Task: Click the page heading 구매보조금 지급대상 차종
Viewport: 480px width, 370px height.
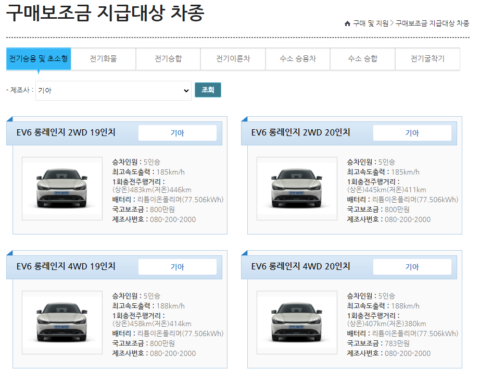Action: (105, 13)
